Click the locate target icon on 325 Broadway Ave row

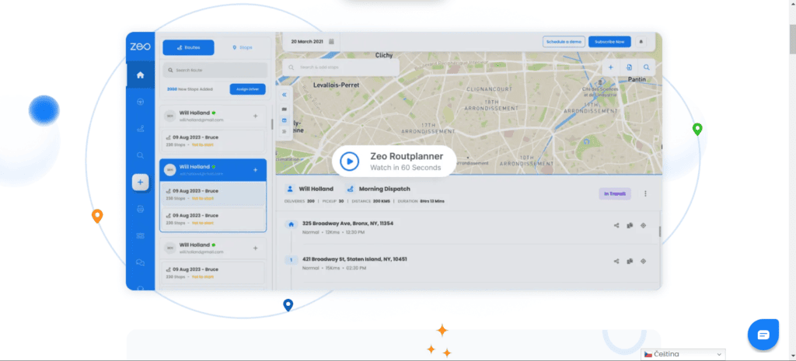(x=643, y=226)
